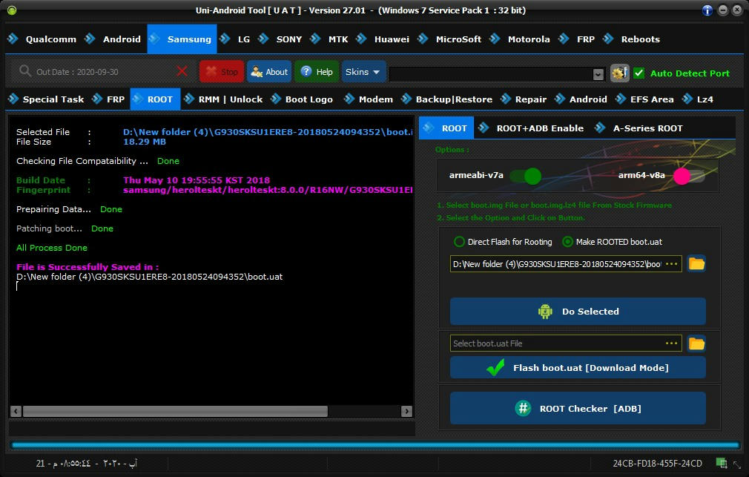Click the Stop button
749x477 pixels.
click(221, 72)
